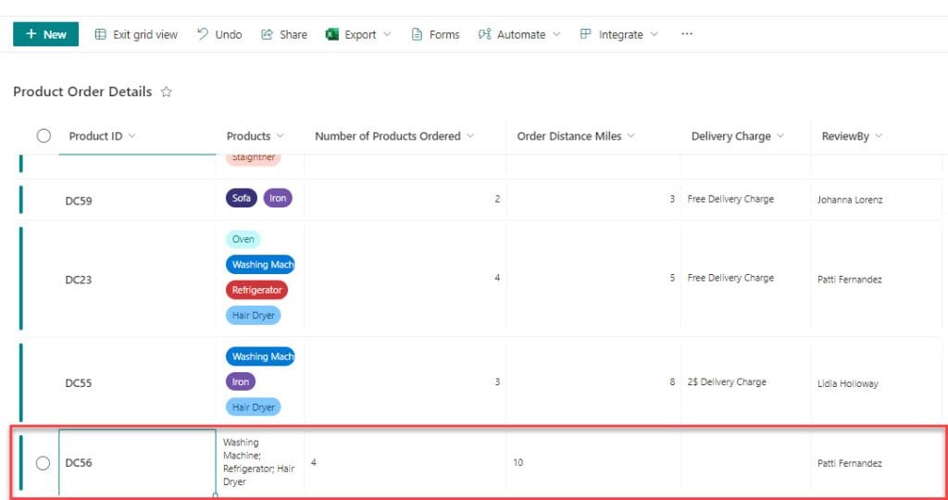Open the Products column dropdown
Image resolution: width=948 pixels, height=500 pixels.
tap(280, 136)
